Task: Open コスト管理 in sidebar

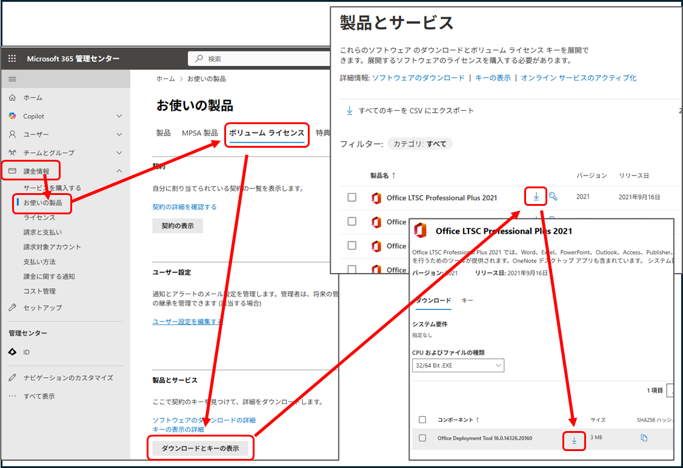Action: point(39,291)
